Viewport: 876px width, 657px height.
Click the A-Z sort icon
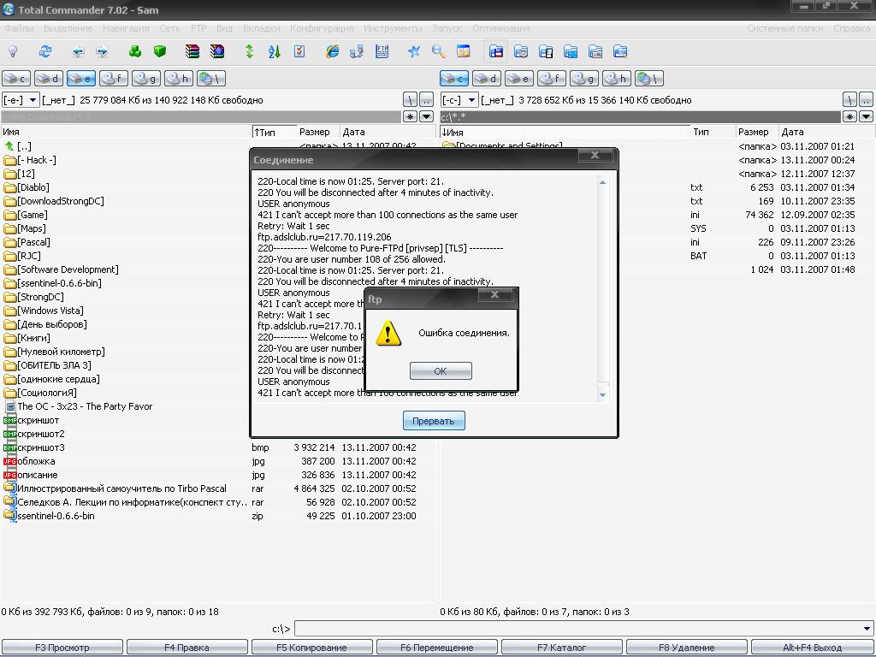point(275,52)
